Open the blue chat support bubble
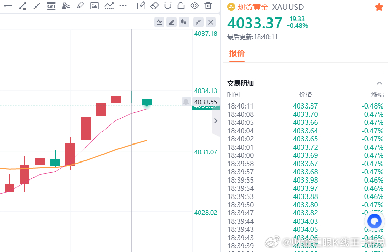The width and height of the screenshot is (390, 252). point(375,221)
